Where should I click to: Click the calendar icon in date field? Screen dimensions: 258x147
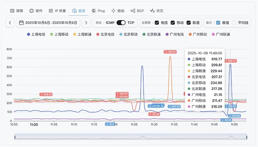pos(21,23)
